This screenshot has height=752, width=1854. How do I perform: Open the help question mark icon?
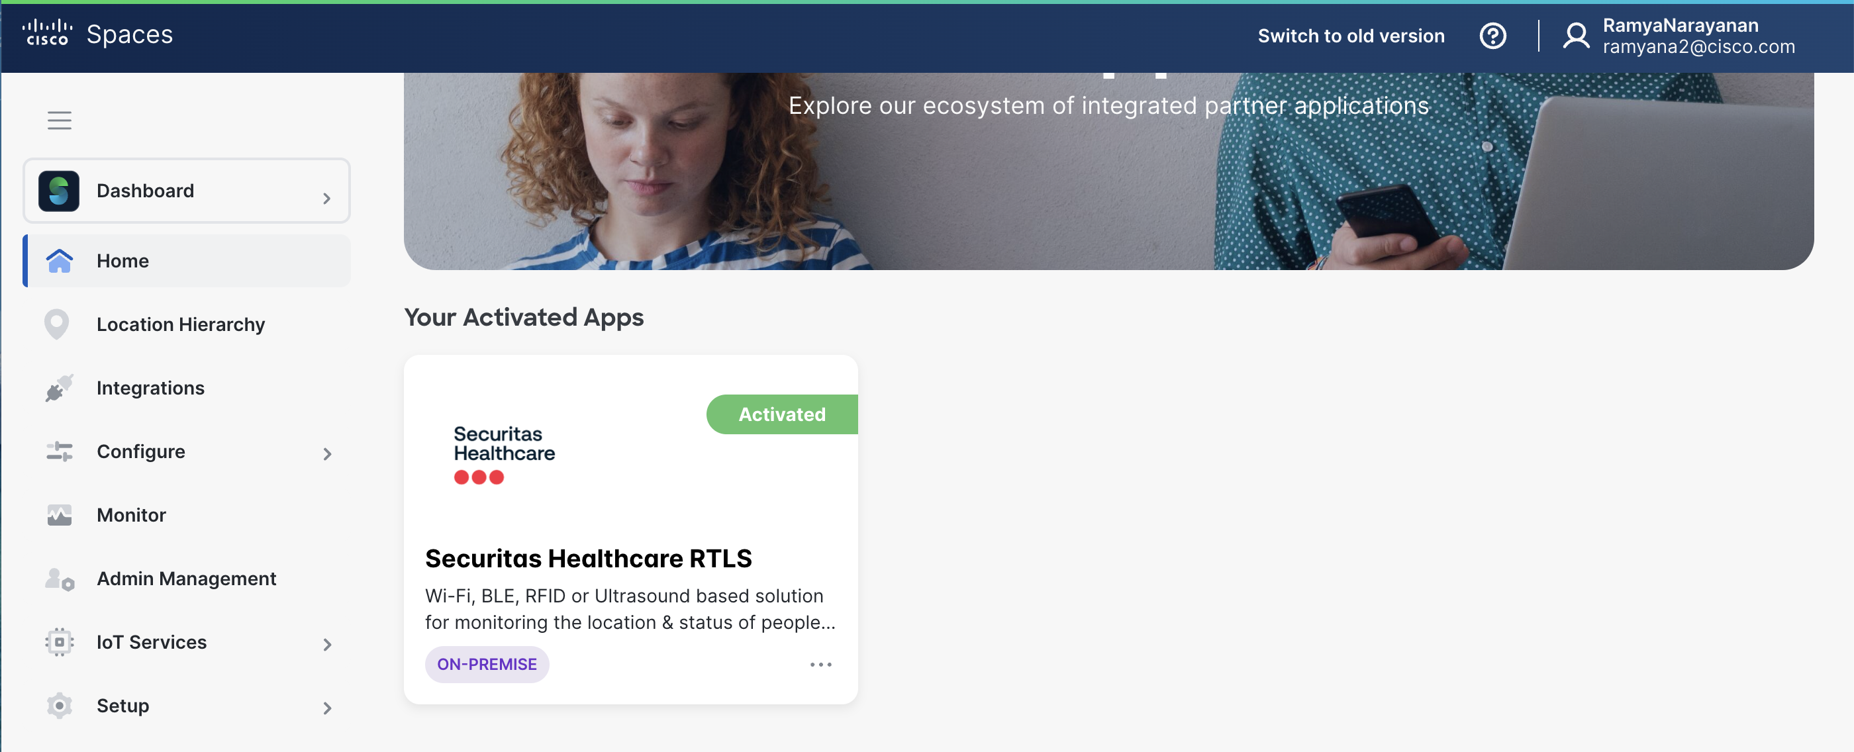pos(1492,36)
